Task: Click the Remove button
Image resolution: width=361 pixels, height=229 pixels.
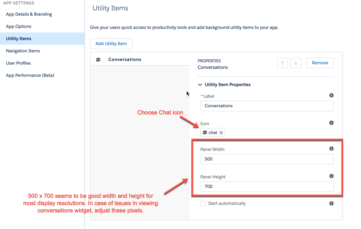Action: [320, 63]
